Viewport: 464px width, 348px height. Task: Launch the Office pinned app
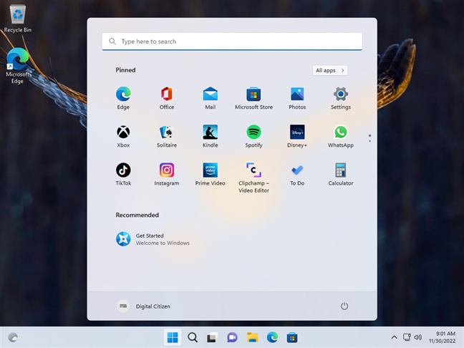(x=167, y=98)
